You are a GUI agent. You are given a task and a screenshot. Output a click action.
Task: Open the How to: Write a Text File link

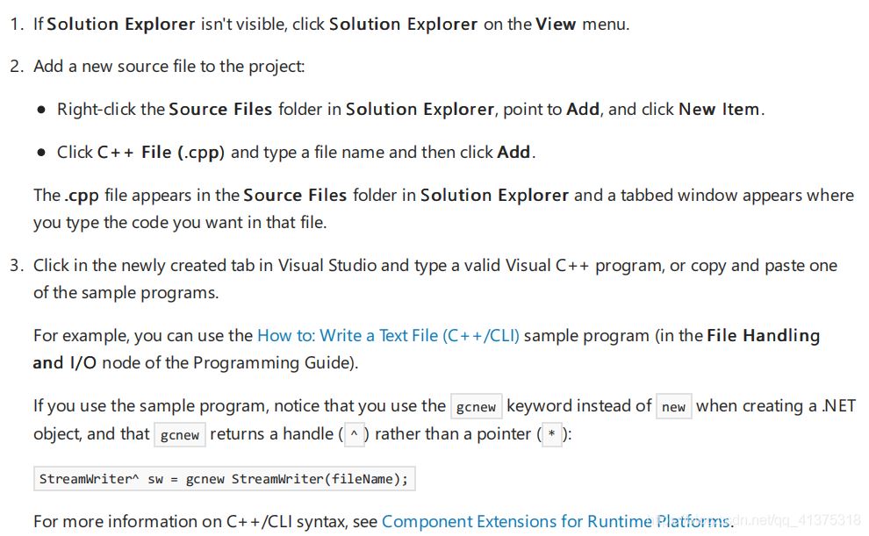coord(388,335)
